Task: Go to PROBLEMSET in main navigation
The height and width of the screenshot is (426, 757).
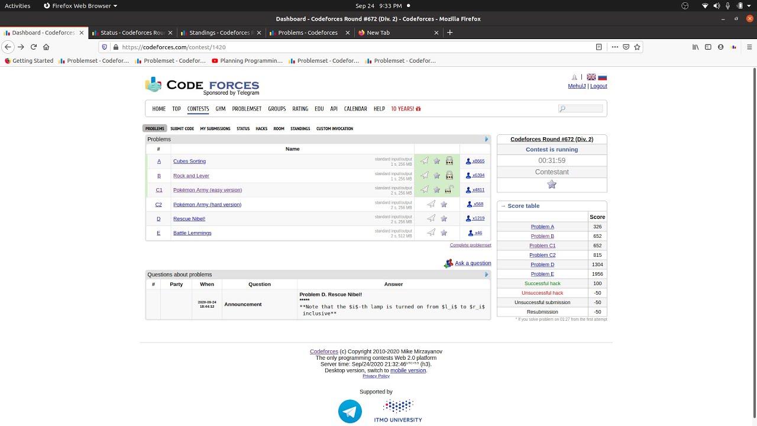Action: pos(247,109)
